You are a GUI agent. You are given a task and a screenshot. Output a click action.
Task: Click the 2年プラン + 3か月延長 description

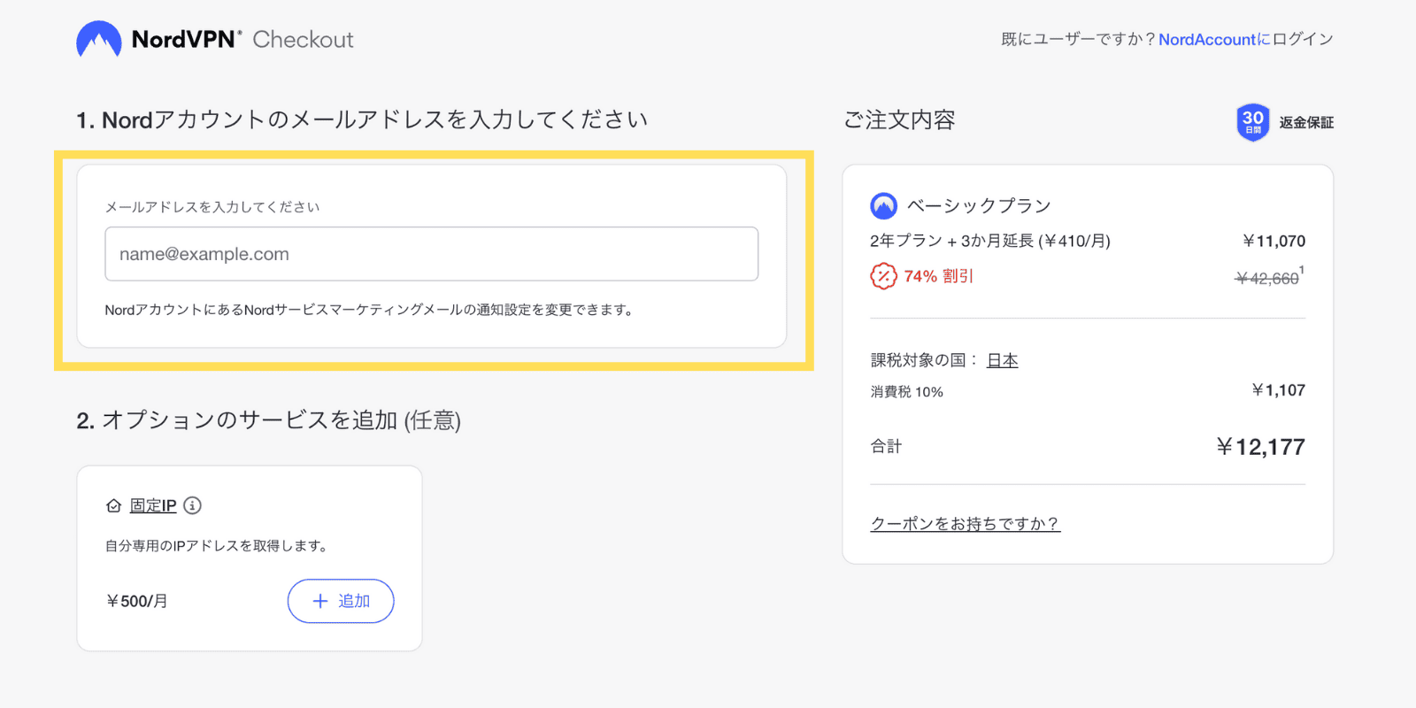pyautogui.click(x=990, y=241)
